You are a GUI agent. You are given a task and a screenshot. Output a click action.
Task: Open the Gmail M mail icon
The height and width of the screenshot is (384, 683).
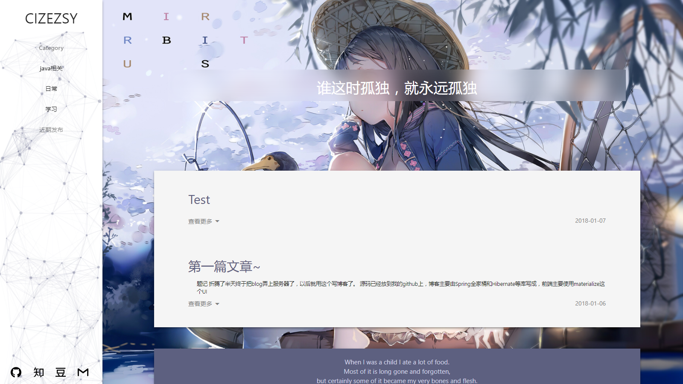pos(83,372)
